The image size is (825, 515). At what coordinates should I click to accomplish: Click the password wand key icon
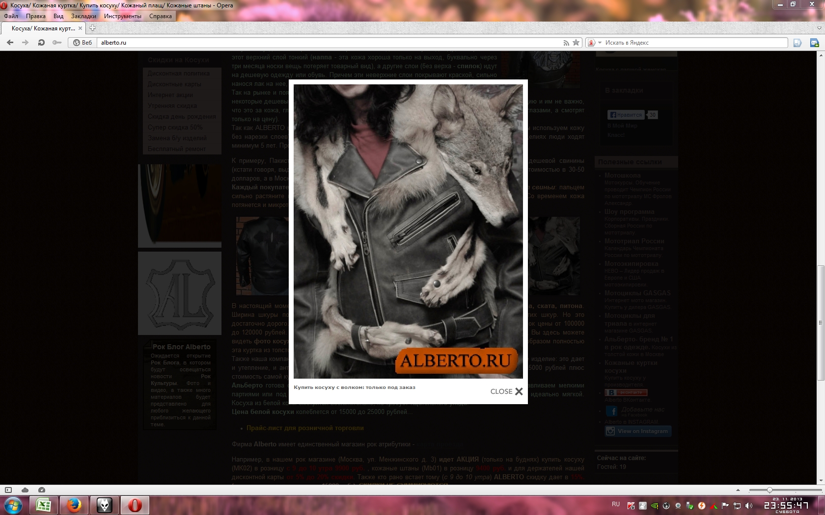[57, 43]
